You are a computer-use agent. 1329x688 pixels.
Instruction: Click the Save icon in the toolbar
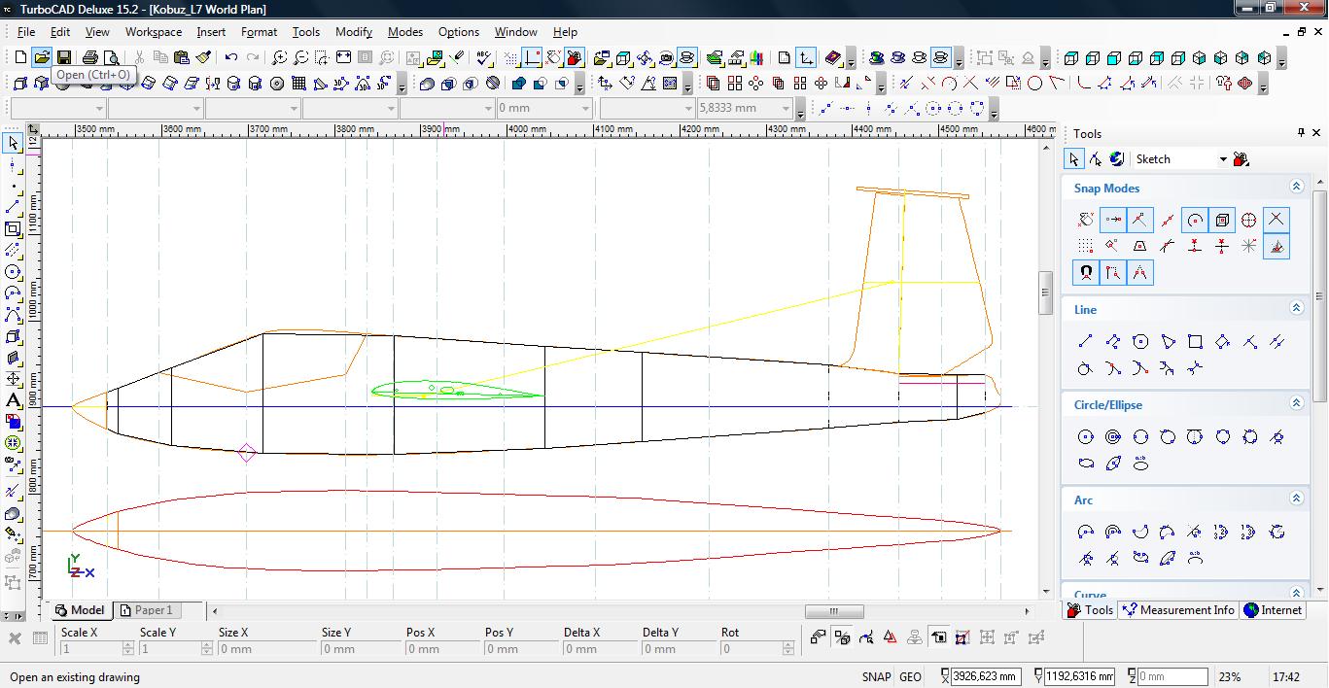[63, 58]
